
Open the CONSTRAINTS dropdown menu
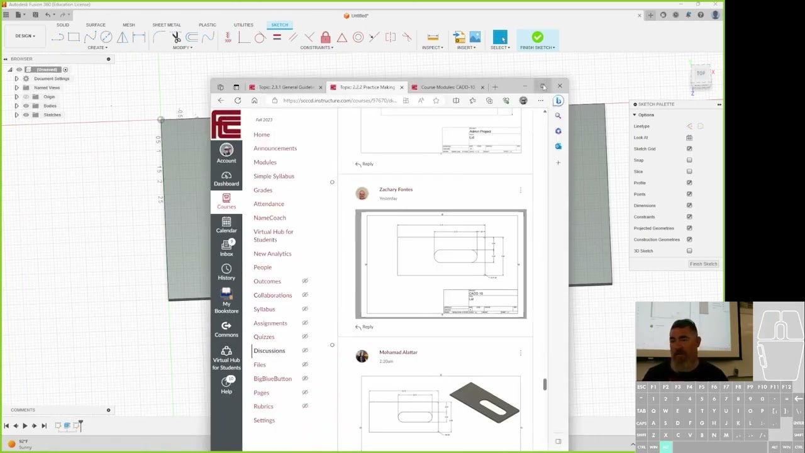pos(316,48)
